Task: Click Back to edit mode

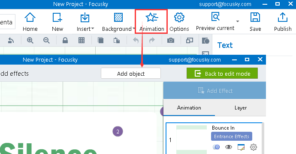Action: click(x=222, y=73)
